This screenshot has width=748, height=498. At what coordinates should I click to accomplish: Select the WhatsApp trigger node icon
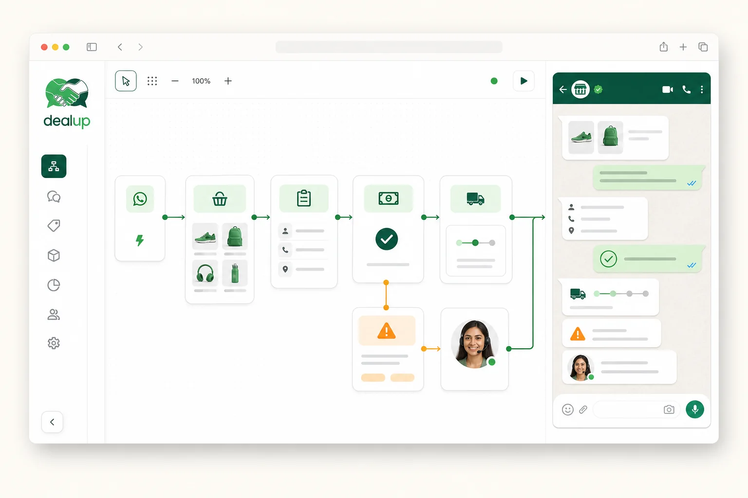point(140,198)
